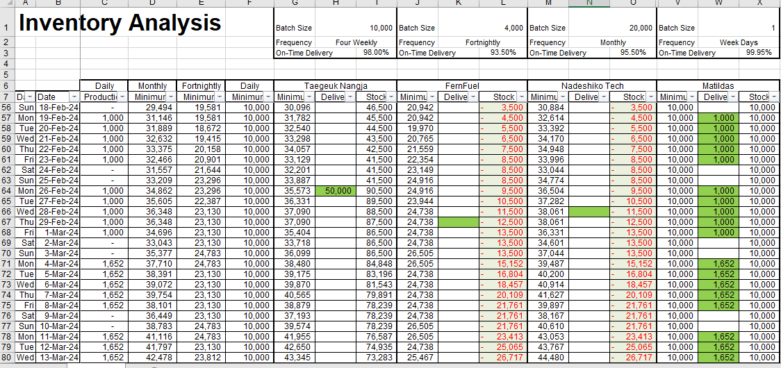781x368 pixels.
Task: Open FernFuel Delivery filter dropdown
Action: click(473, 97)
